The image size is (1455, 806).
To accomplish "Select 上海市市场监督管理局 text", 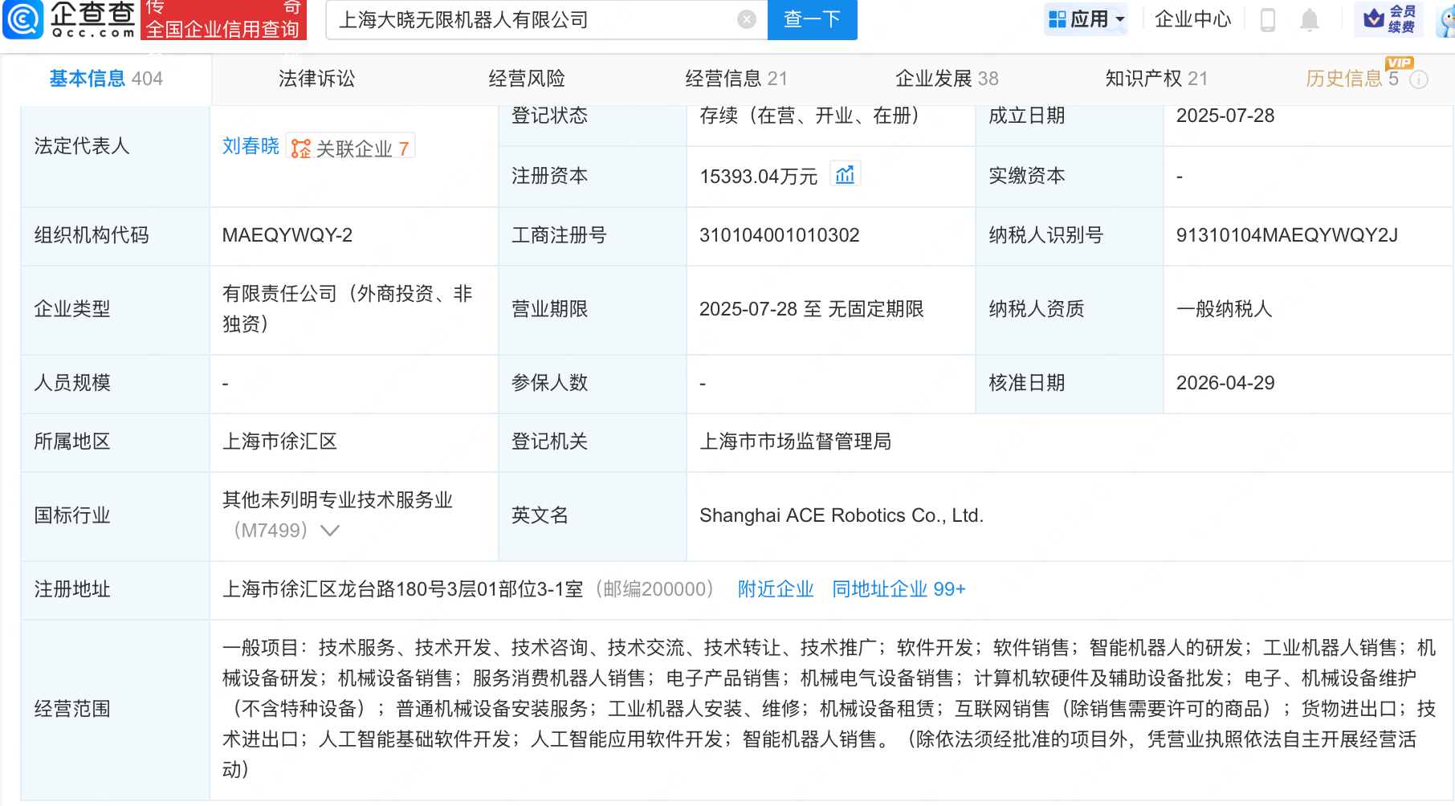I will [x=795, y=442].
